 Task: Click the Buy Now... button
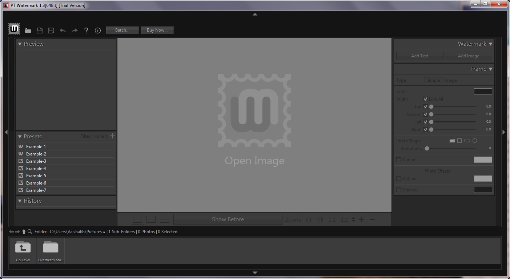[x=157, y=30]
